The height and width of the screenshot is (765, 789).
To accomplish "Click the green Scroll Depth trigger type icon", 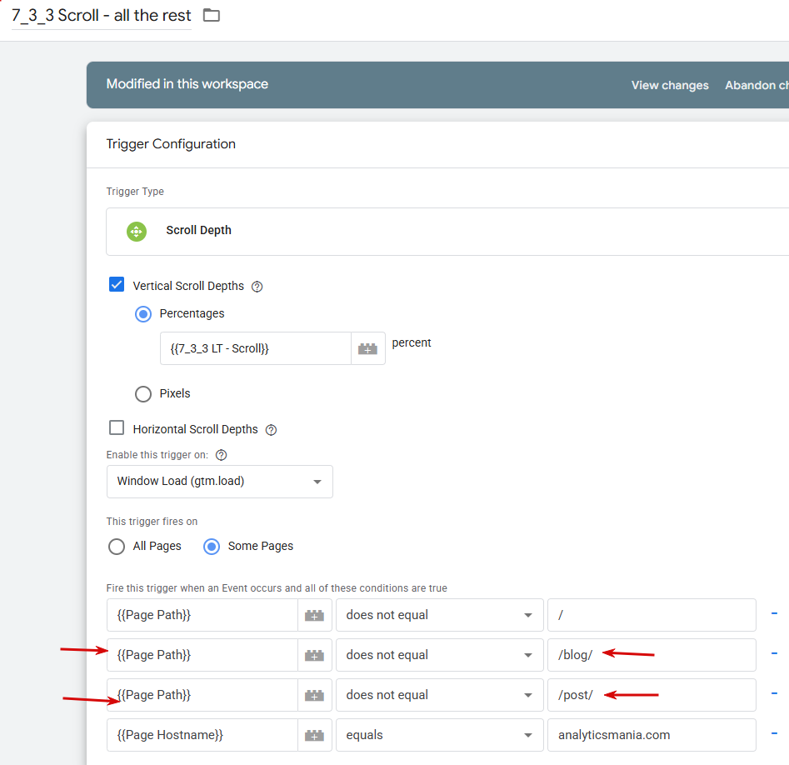I will coord(137,231).
